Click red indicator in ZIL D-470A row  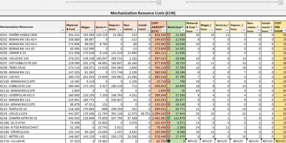[169, 123]
